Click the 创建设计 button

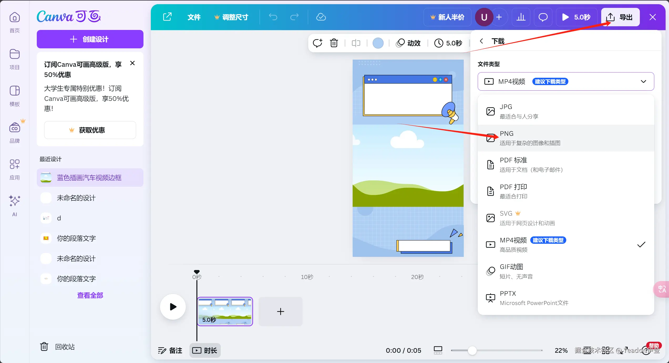[90, 39]
